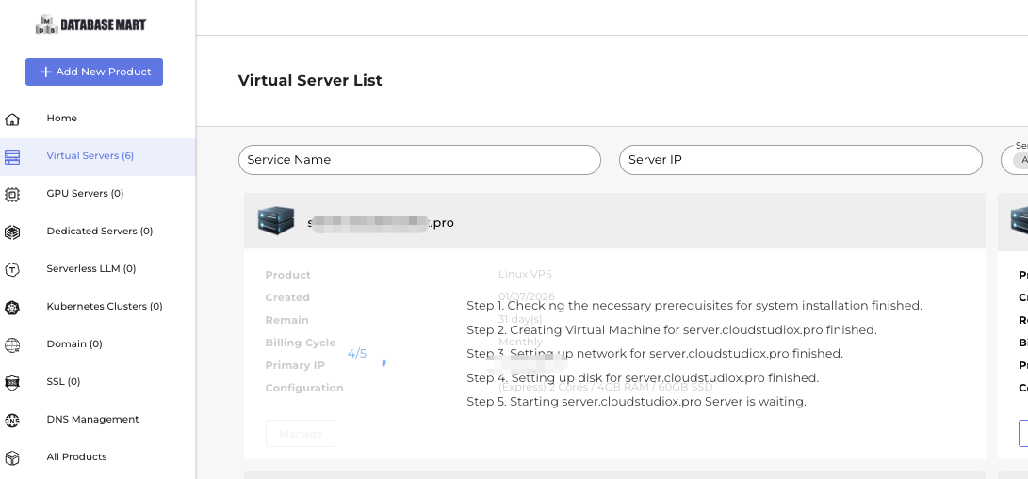Go to Dedicated Servers (0)
Image resolution: width=1028 pixels, height=479 pixels.
point(100,231)
